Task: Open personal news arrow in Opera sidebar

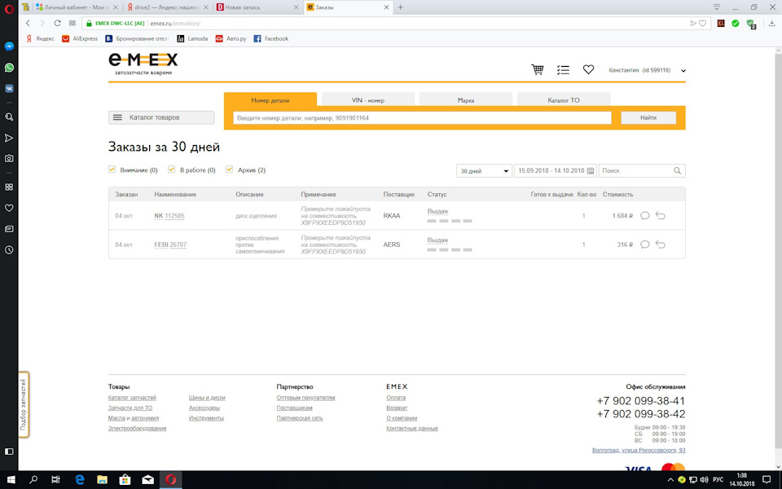Action: click(9, 138)
